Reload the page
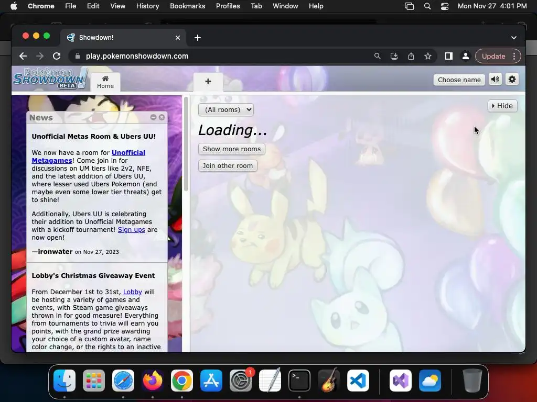This screenshot has height=402, width=537. 57,56
